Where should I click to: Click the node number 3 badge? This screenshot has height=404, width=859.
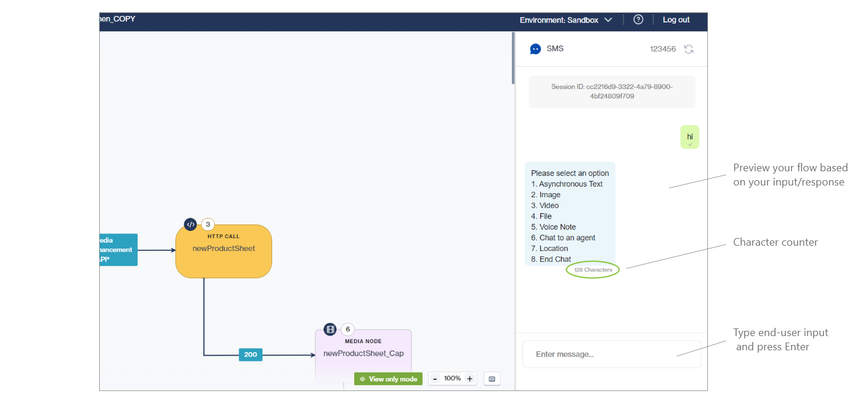[208, 224]
